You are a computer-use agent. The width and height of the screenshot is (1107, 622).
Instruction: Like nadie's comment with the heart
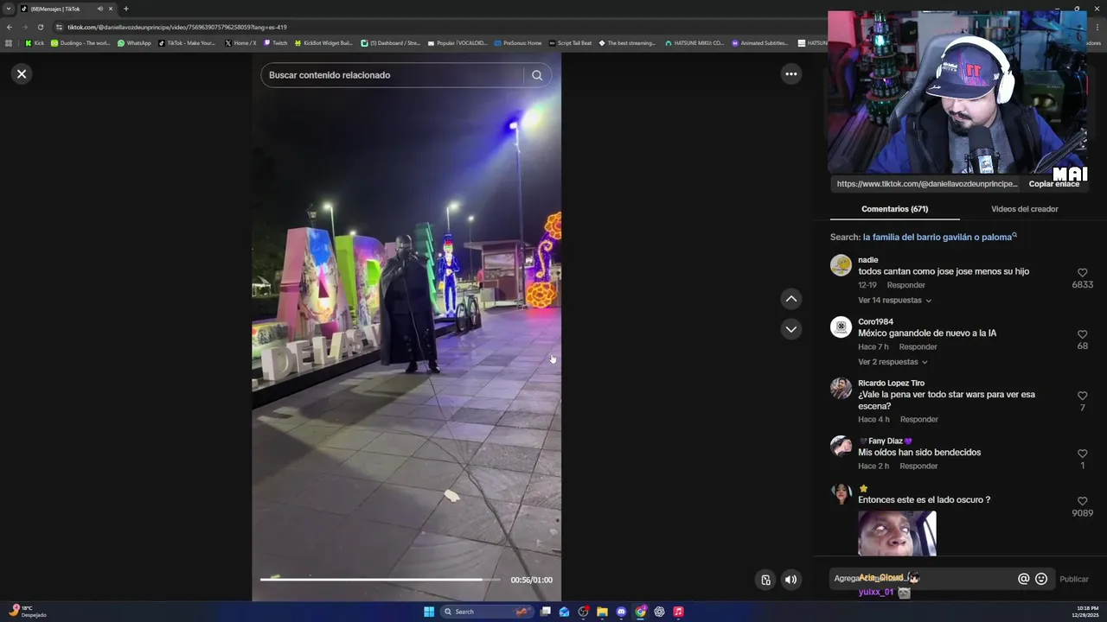point(1082,273)
